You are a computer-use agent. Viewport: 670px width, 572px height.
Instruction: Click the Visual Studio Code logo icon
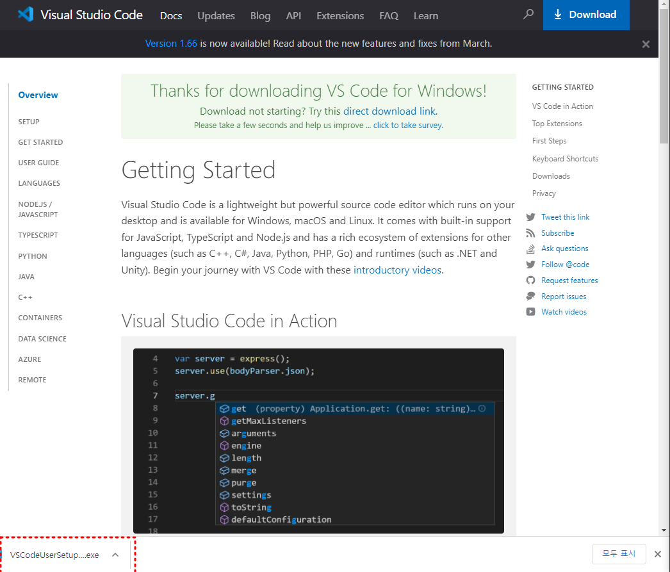(x=26, y=15)
